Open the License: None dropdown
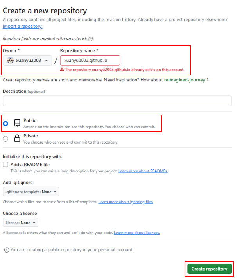Viewport: 237px width, 280px height. 20,223
